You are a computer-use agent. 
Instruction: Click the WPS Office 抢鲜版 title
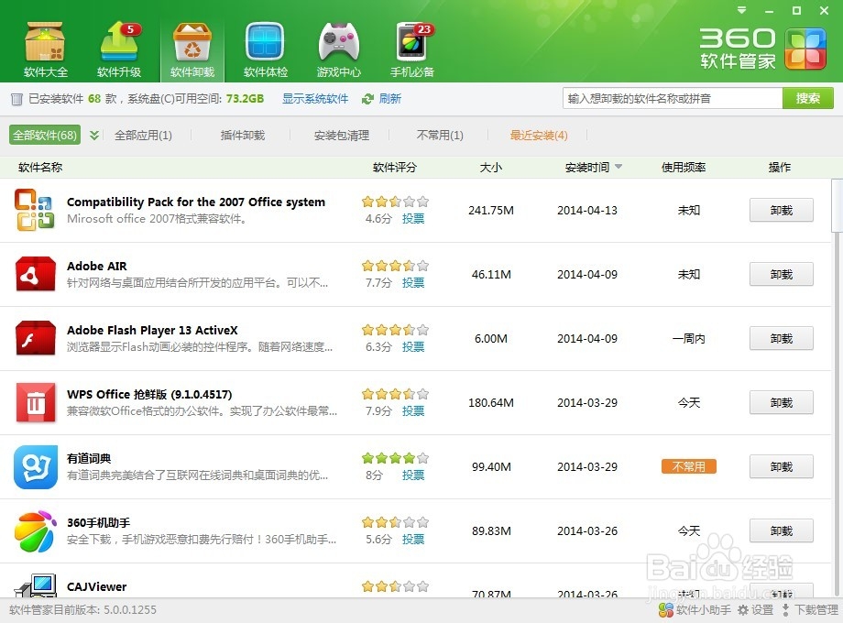click(149, 394)
